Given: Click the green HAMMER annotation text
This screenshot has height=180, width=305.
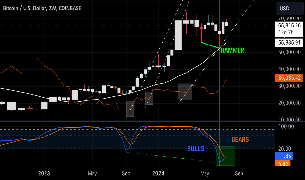Looking at the screenshot, I should [x=232, y=50].
